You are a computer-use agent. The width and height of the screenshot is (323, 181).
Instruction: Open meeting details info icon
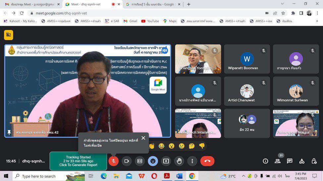pyautogui.click(x=265, y=161)
